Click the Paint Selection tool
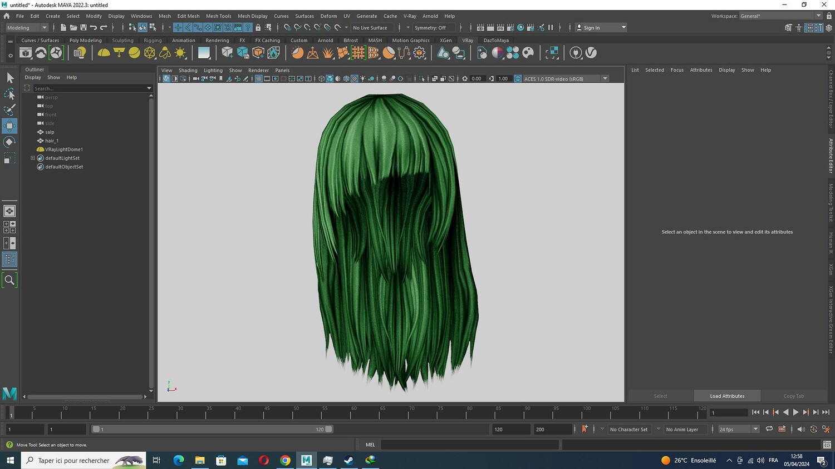 coord(9,109)
